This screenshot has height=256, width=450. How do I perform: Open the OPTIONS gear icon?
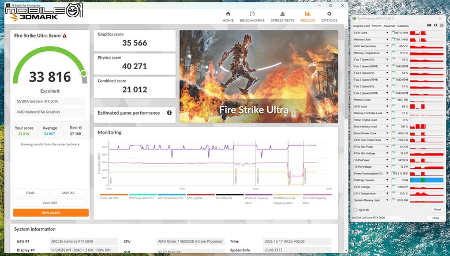329,14
